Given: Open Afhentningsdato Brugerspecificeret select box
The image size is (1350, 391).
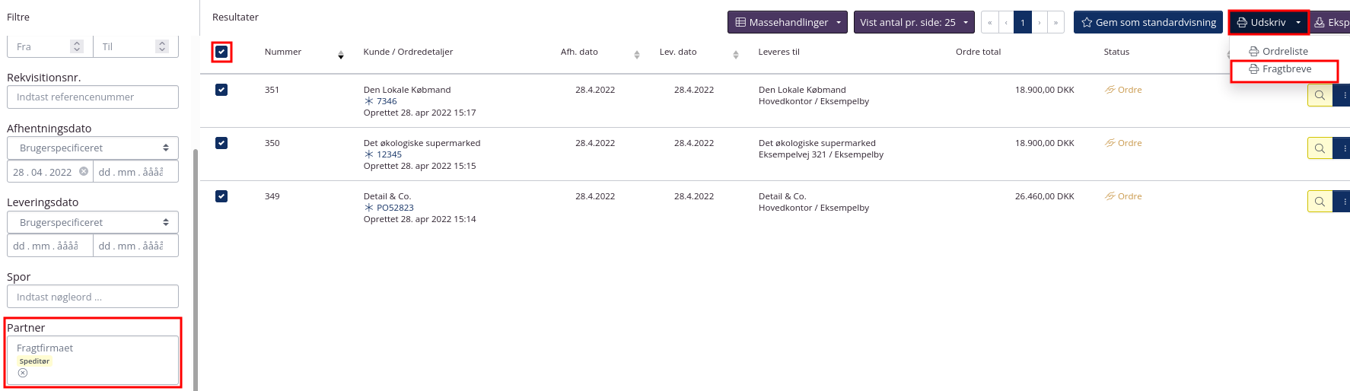Looking at the screenshot, I should point(93,148).
